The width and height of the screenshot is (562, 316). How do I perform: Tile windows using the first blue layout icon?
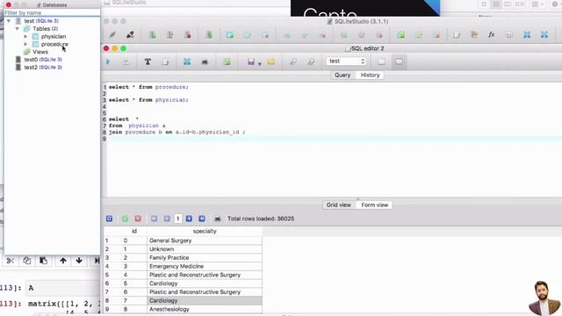pos(527,35)
